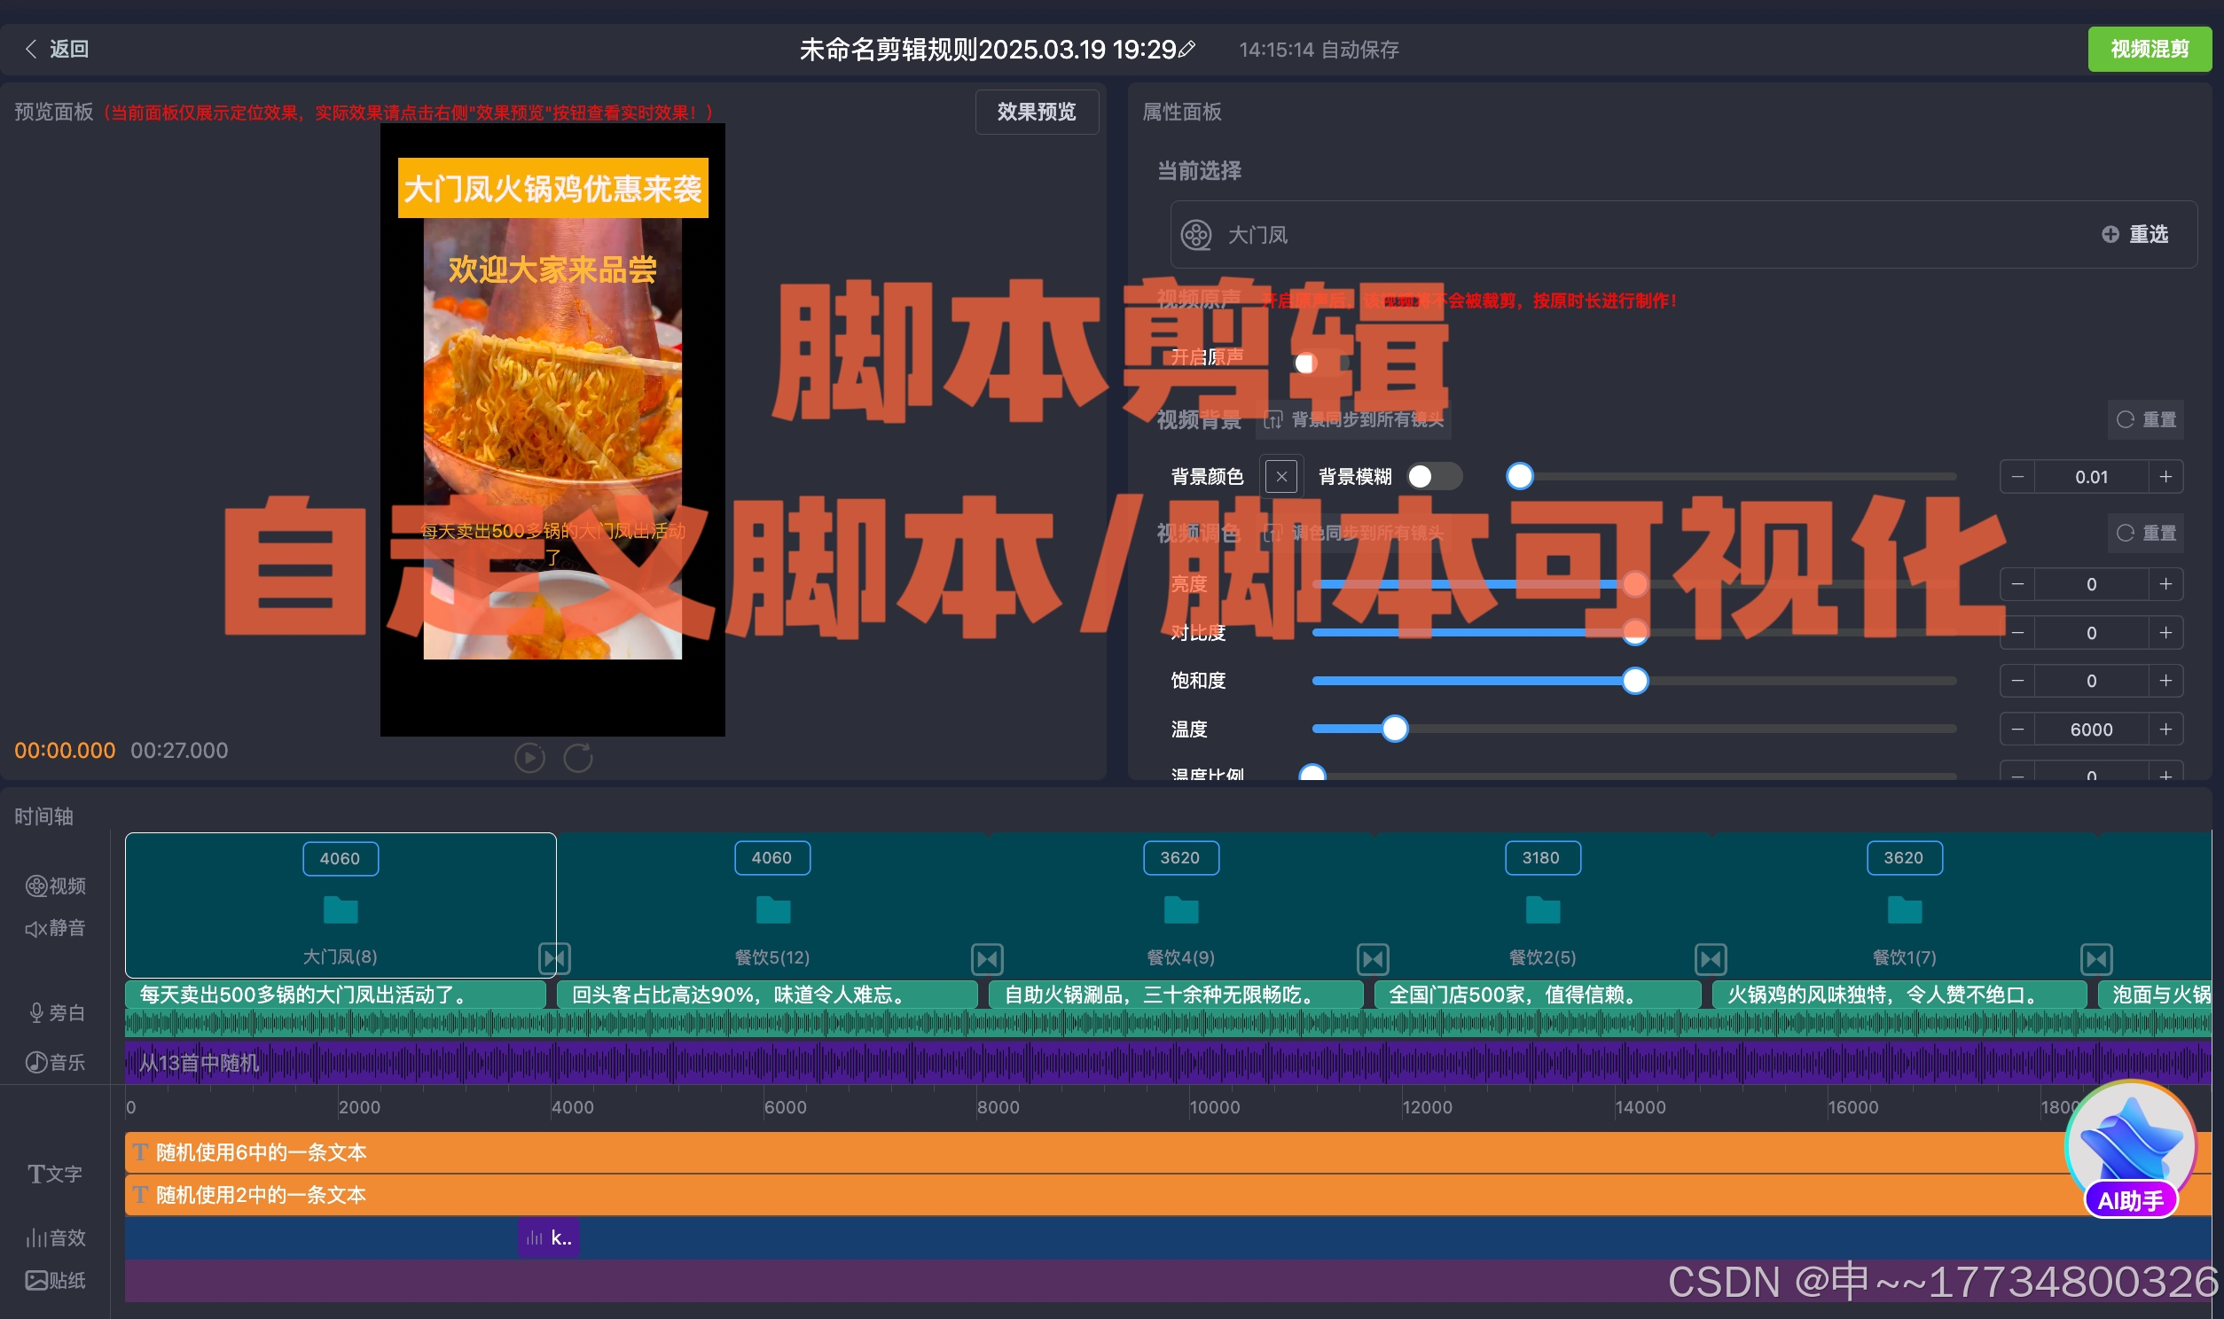Toggle the 开启原声 switch
Image resolution: width=2224 pixels, height=1319 pixels.
[x=1322, y=363]
